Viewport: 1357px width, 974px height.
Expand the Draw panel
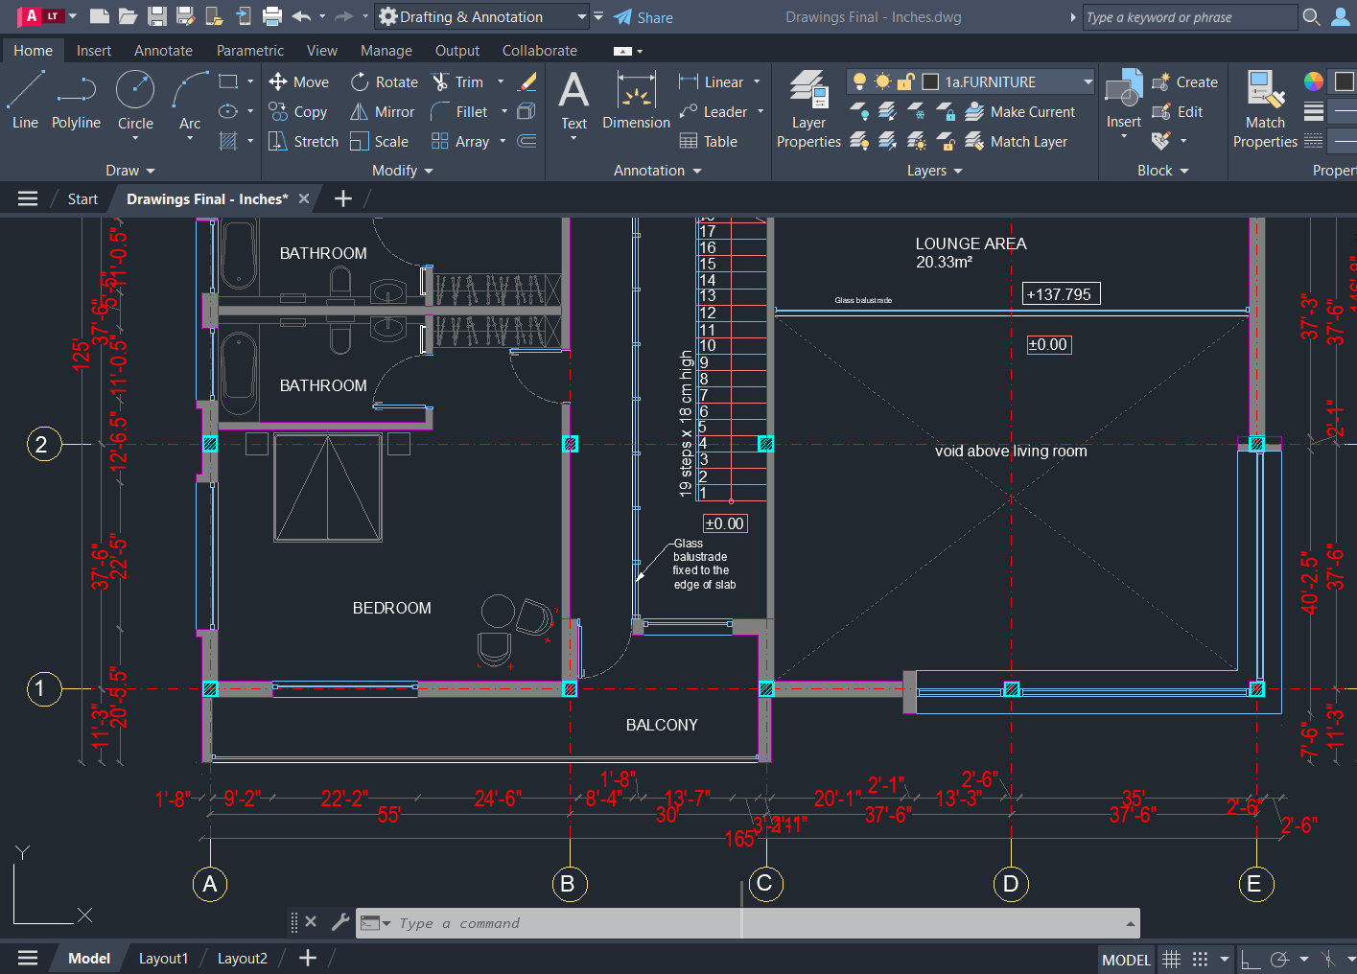(x=129, y=171)
